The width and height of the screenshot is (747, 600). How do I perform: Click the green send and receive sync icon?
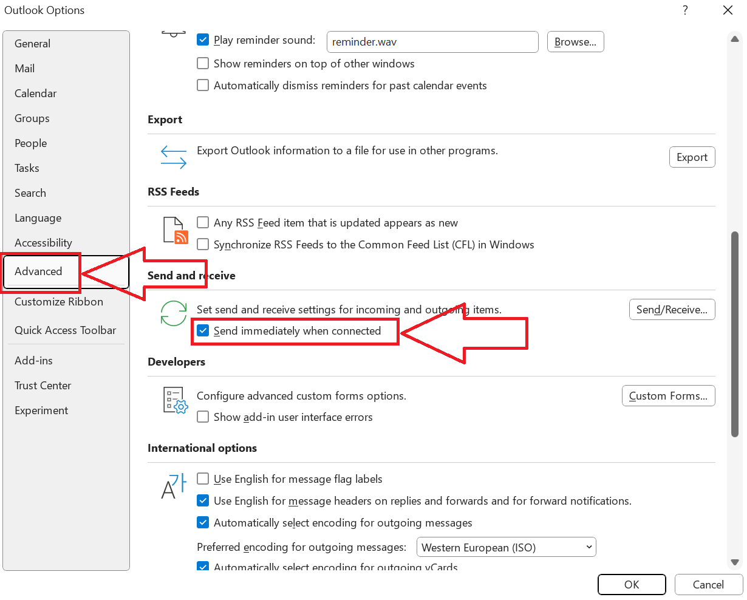coord(174,314)
